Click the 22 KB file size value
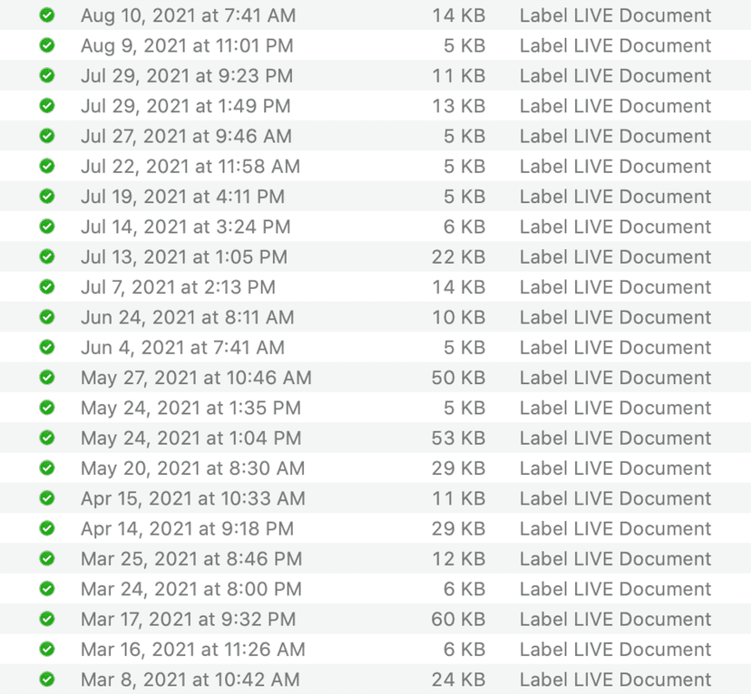751x694 pixels. click(x=459, y=257)
